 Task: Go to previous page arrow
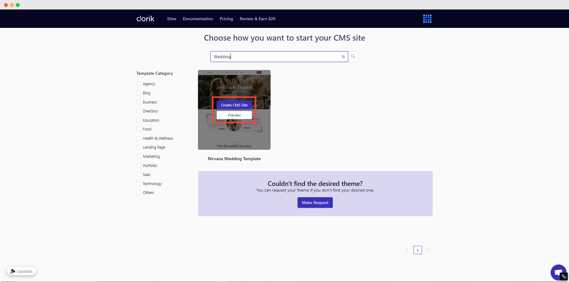(407, 250)
